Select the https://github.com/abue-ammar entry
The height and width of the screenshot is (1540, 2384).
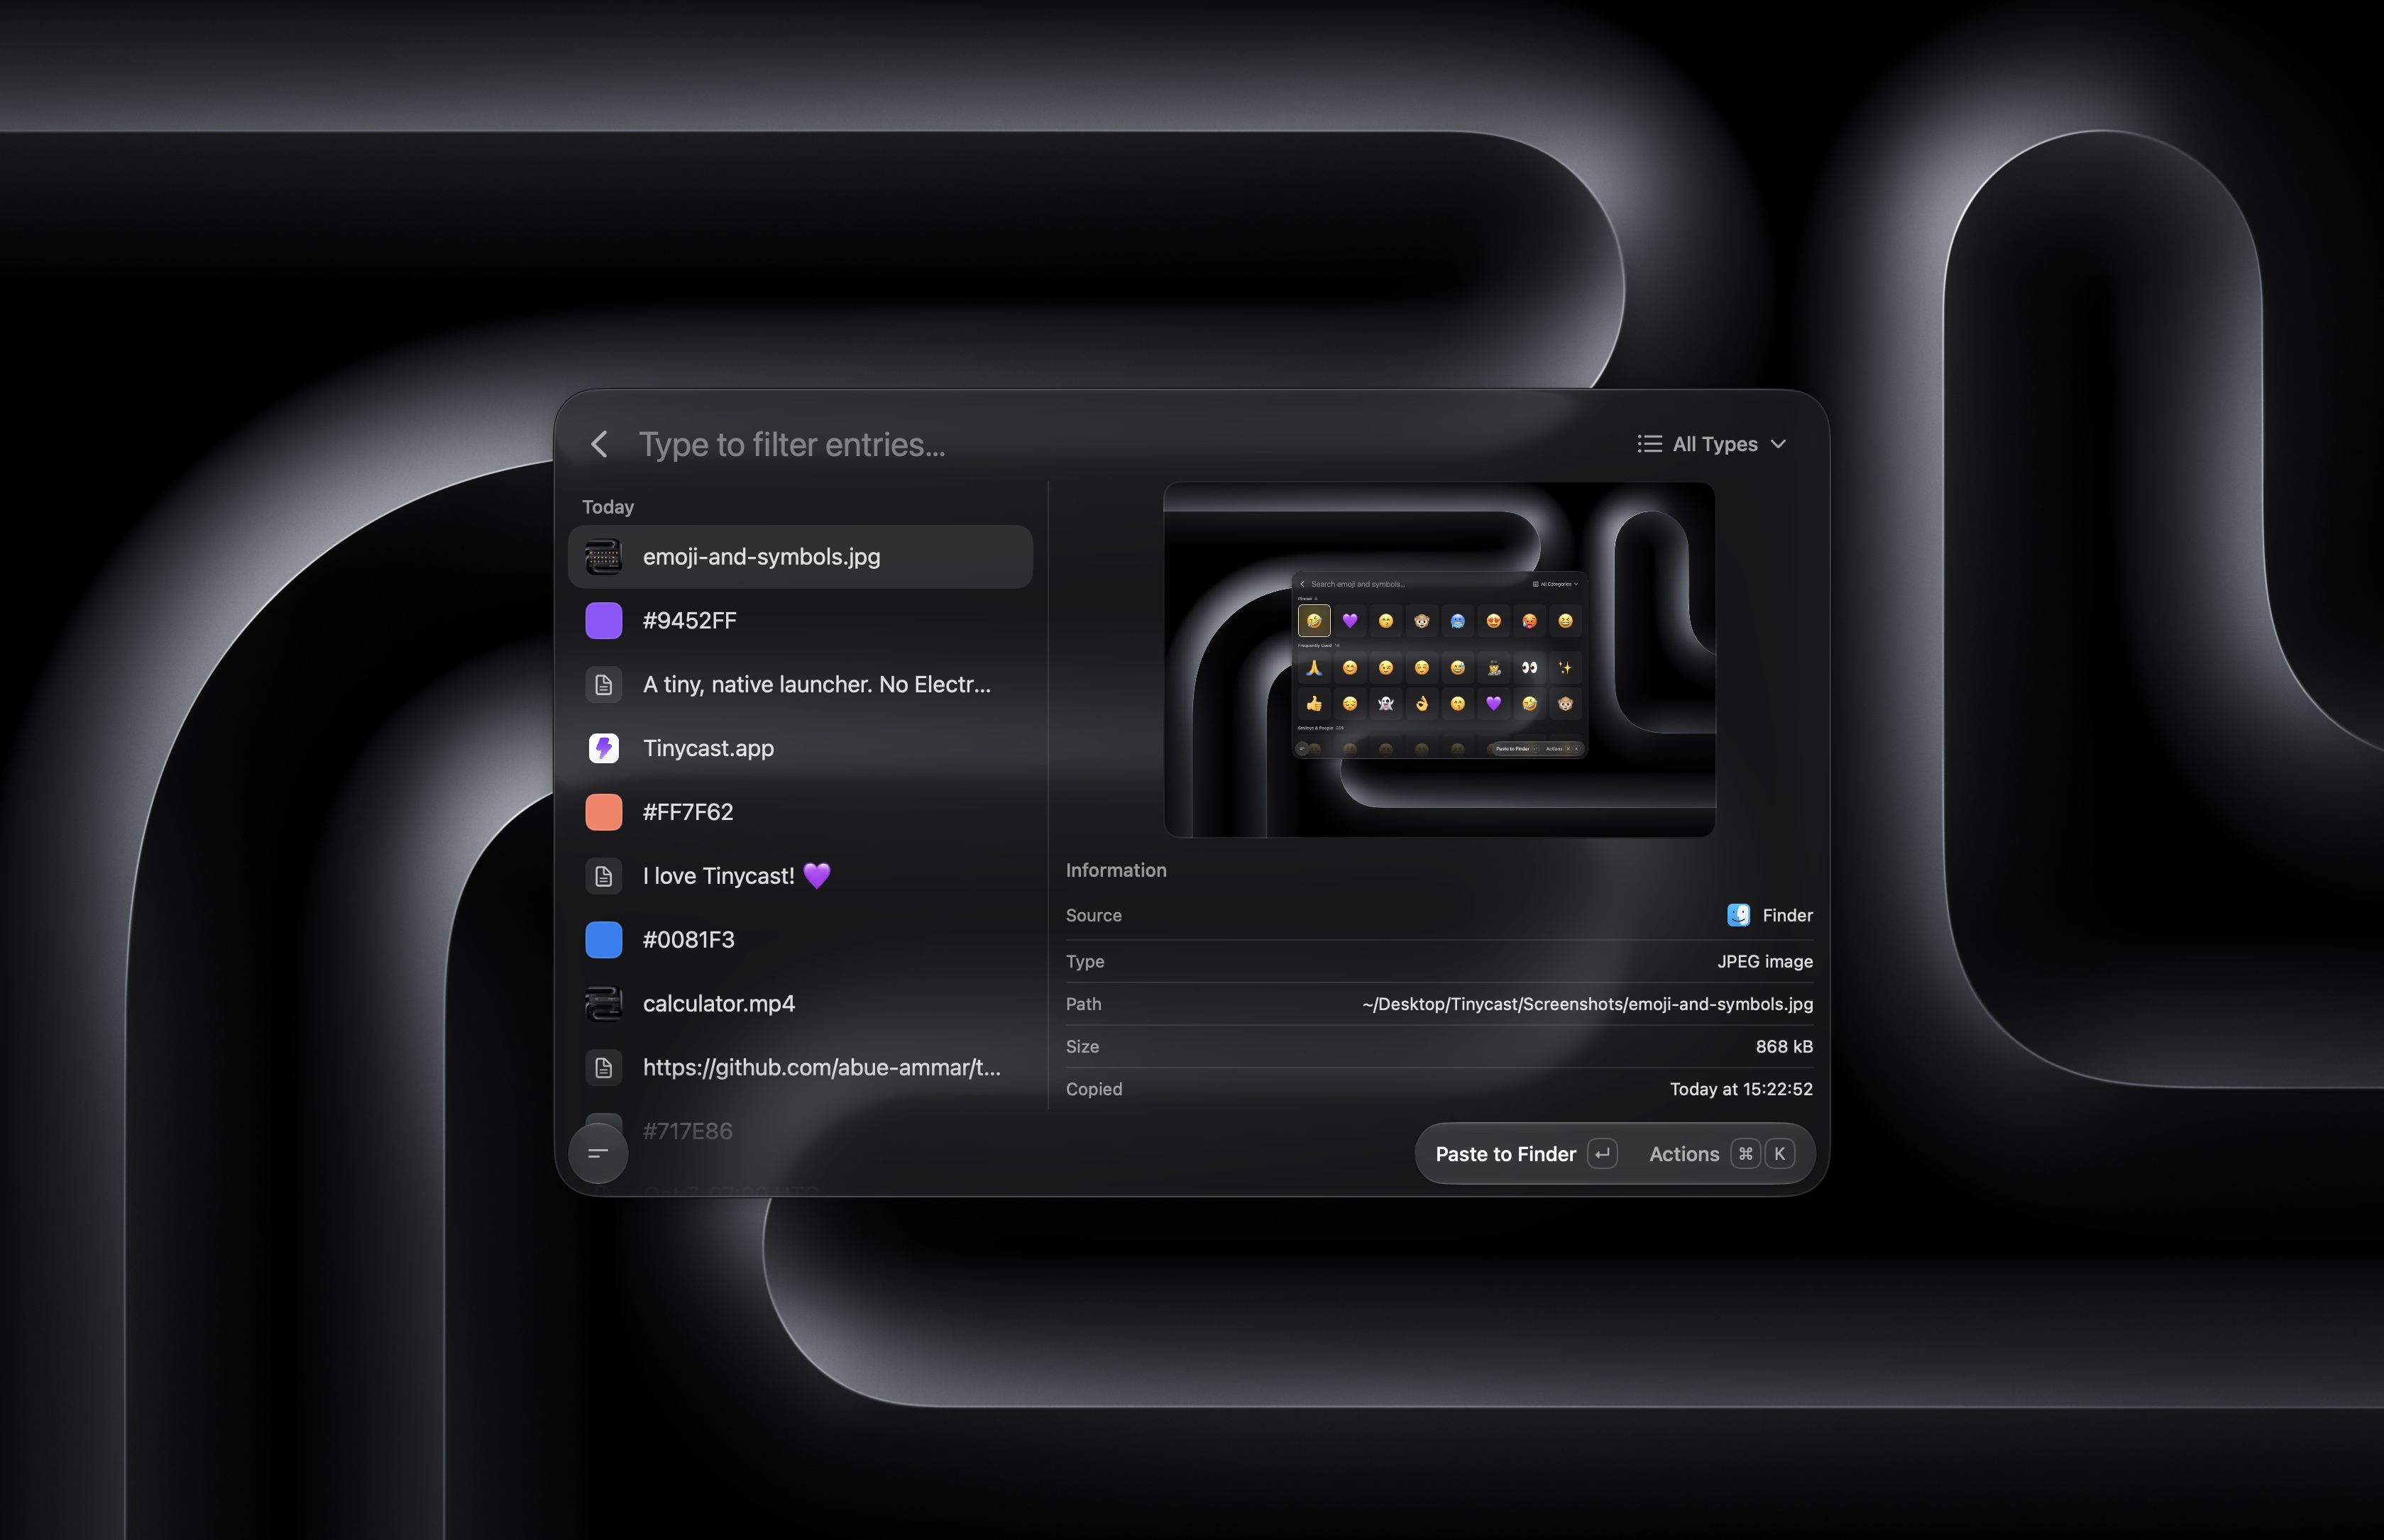799,1068
